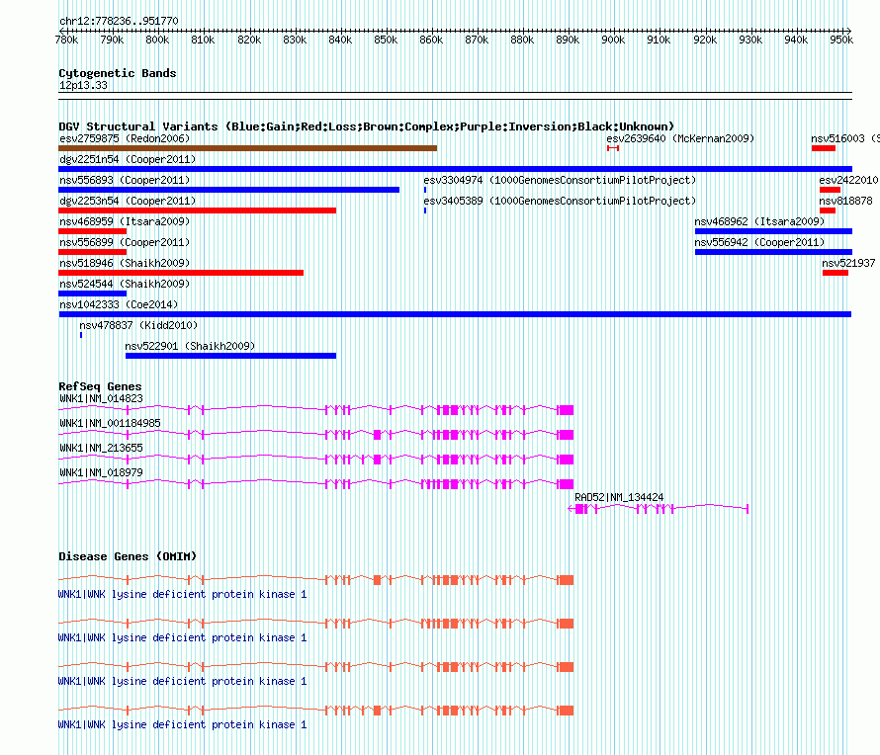Click the WNK1|NM_213655 transcript label
The height and width of the screenshot is (755, 880).
(101, 449)
